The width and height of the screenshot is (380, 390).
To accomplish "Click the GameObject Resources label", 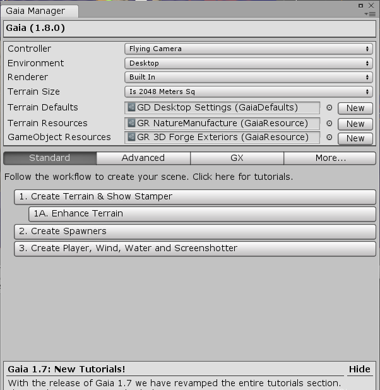I will click(x=59, y=138).
